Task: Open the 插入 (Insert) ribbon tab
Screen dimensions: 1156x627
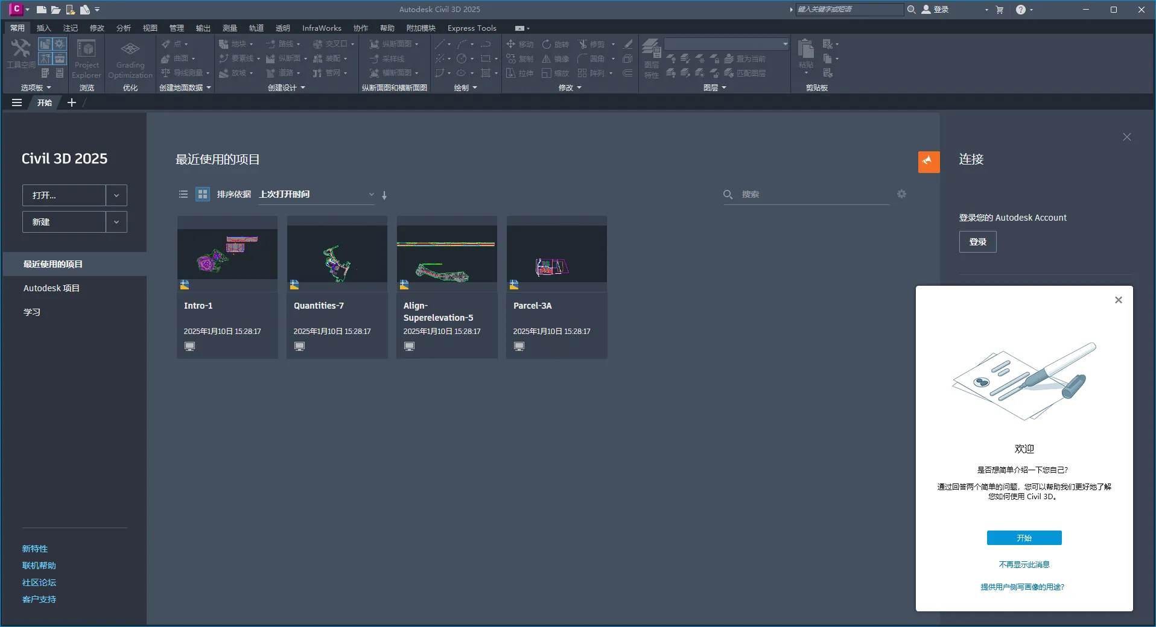Action: (x=44, y=28)
